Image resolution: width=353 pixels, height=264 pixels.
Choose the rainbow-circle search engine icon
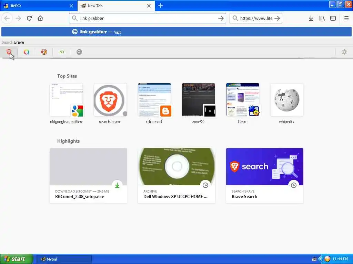[x=26, y=52]
